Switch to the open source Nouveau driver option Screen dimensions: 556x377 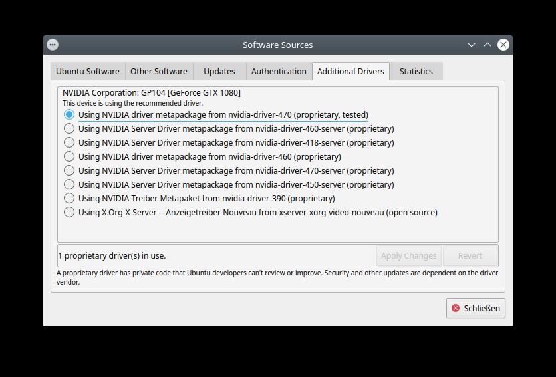[x=69, y=213]
